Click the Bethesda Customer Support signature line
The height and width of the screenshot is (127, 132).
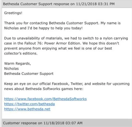click(29, 74)
